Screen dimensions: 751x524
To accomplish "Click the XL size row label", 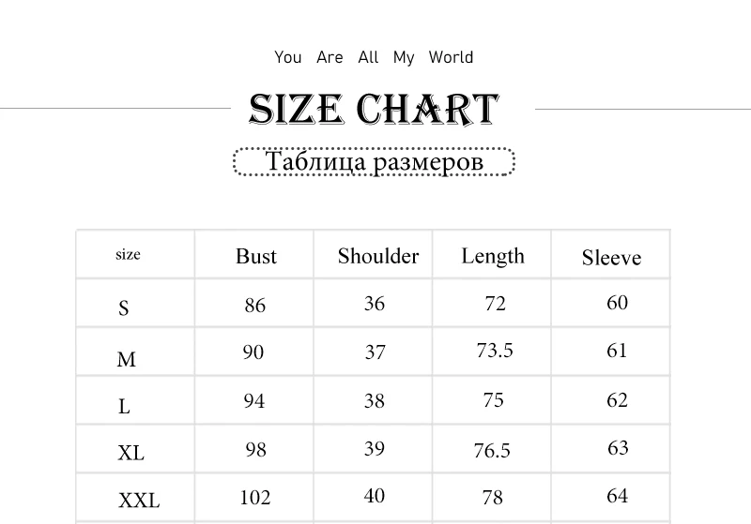I will (130, 453).
